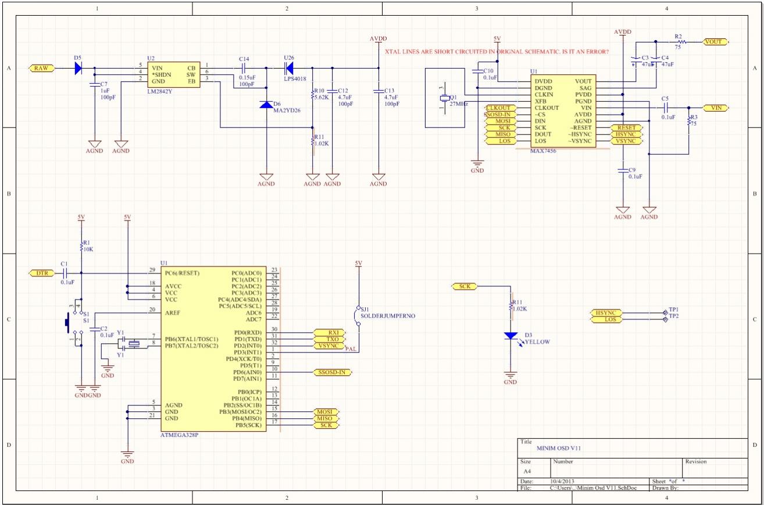This screenshot has height=505, width=764.
Task: Select the RX1 port on PD0
Action: coord(328,332)
